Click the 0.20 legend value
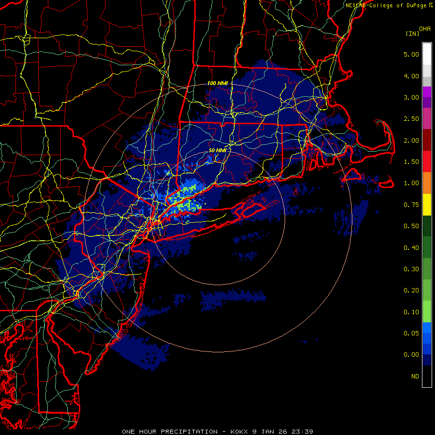Image resolution: width=435 pixels, height=435 pixels. [x=411, y=290]
